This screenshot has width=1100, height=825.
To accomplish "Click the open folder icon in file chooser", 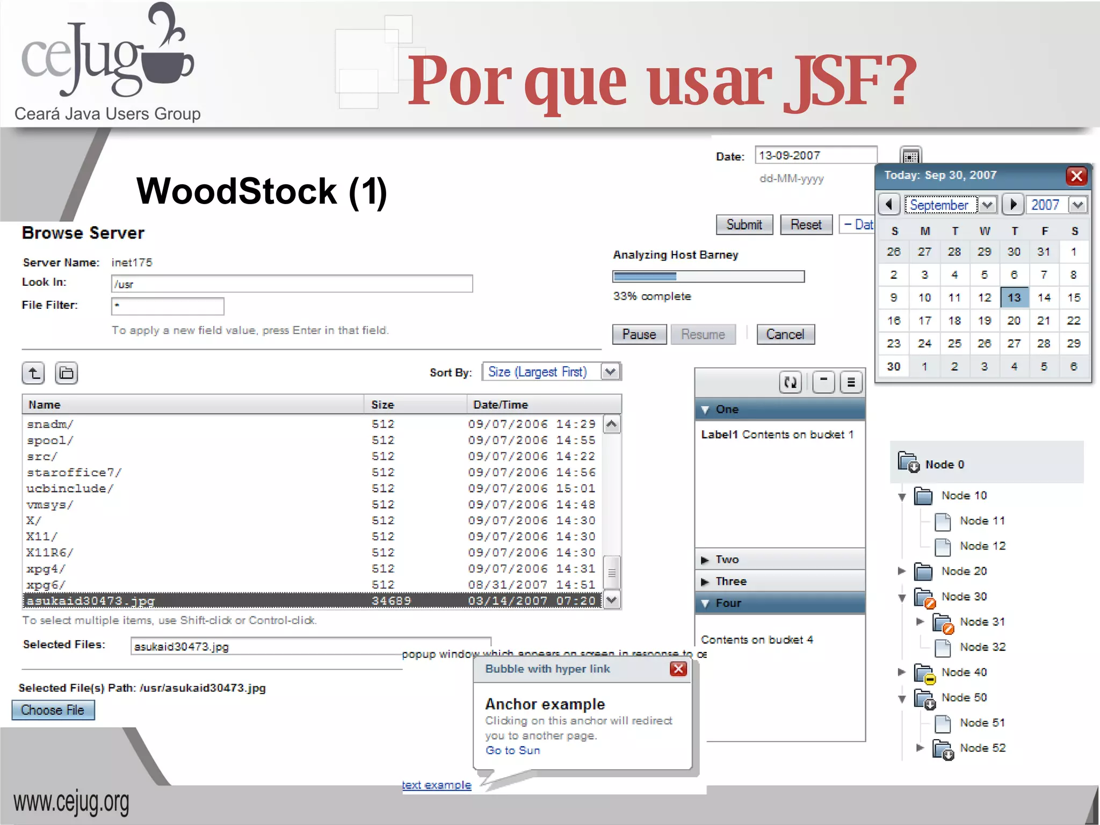I will coord(67,373).
